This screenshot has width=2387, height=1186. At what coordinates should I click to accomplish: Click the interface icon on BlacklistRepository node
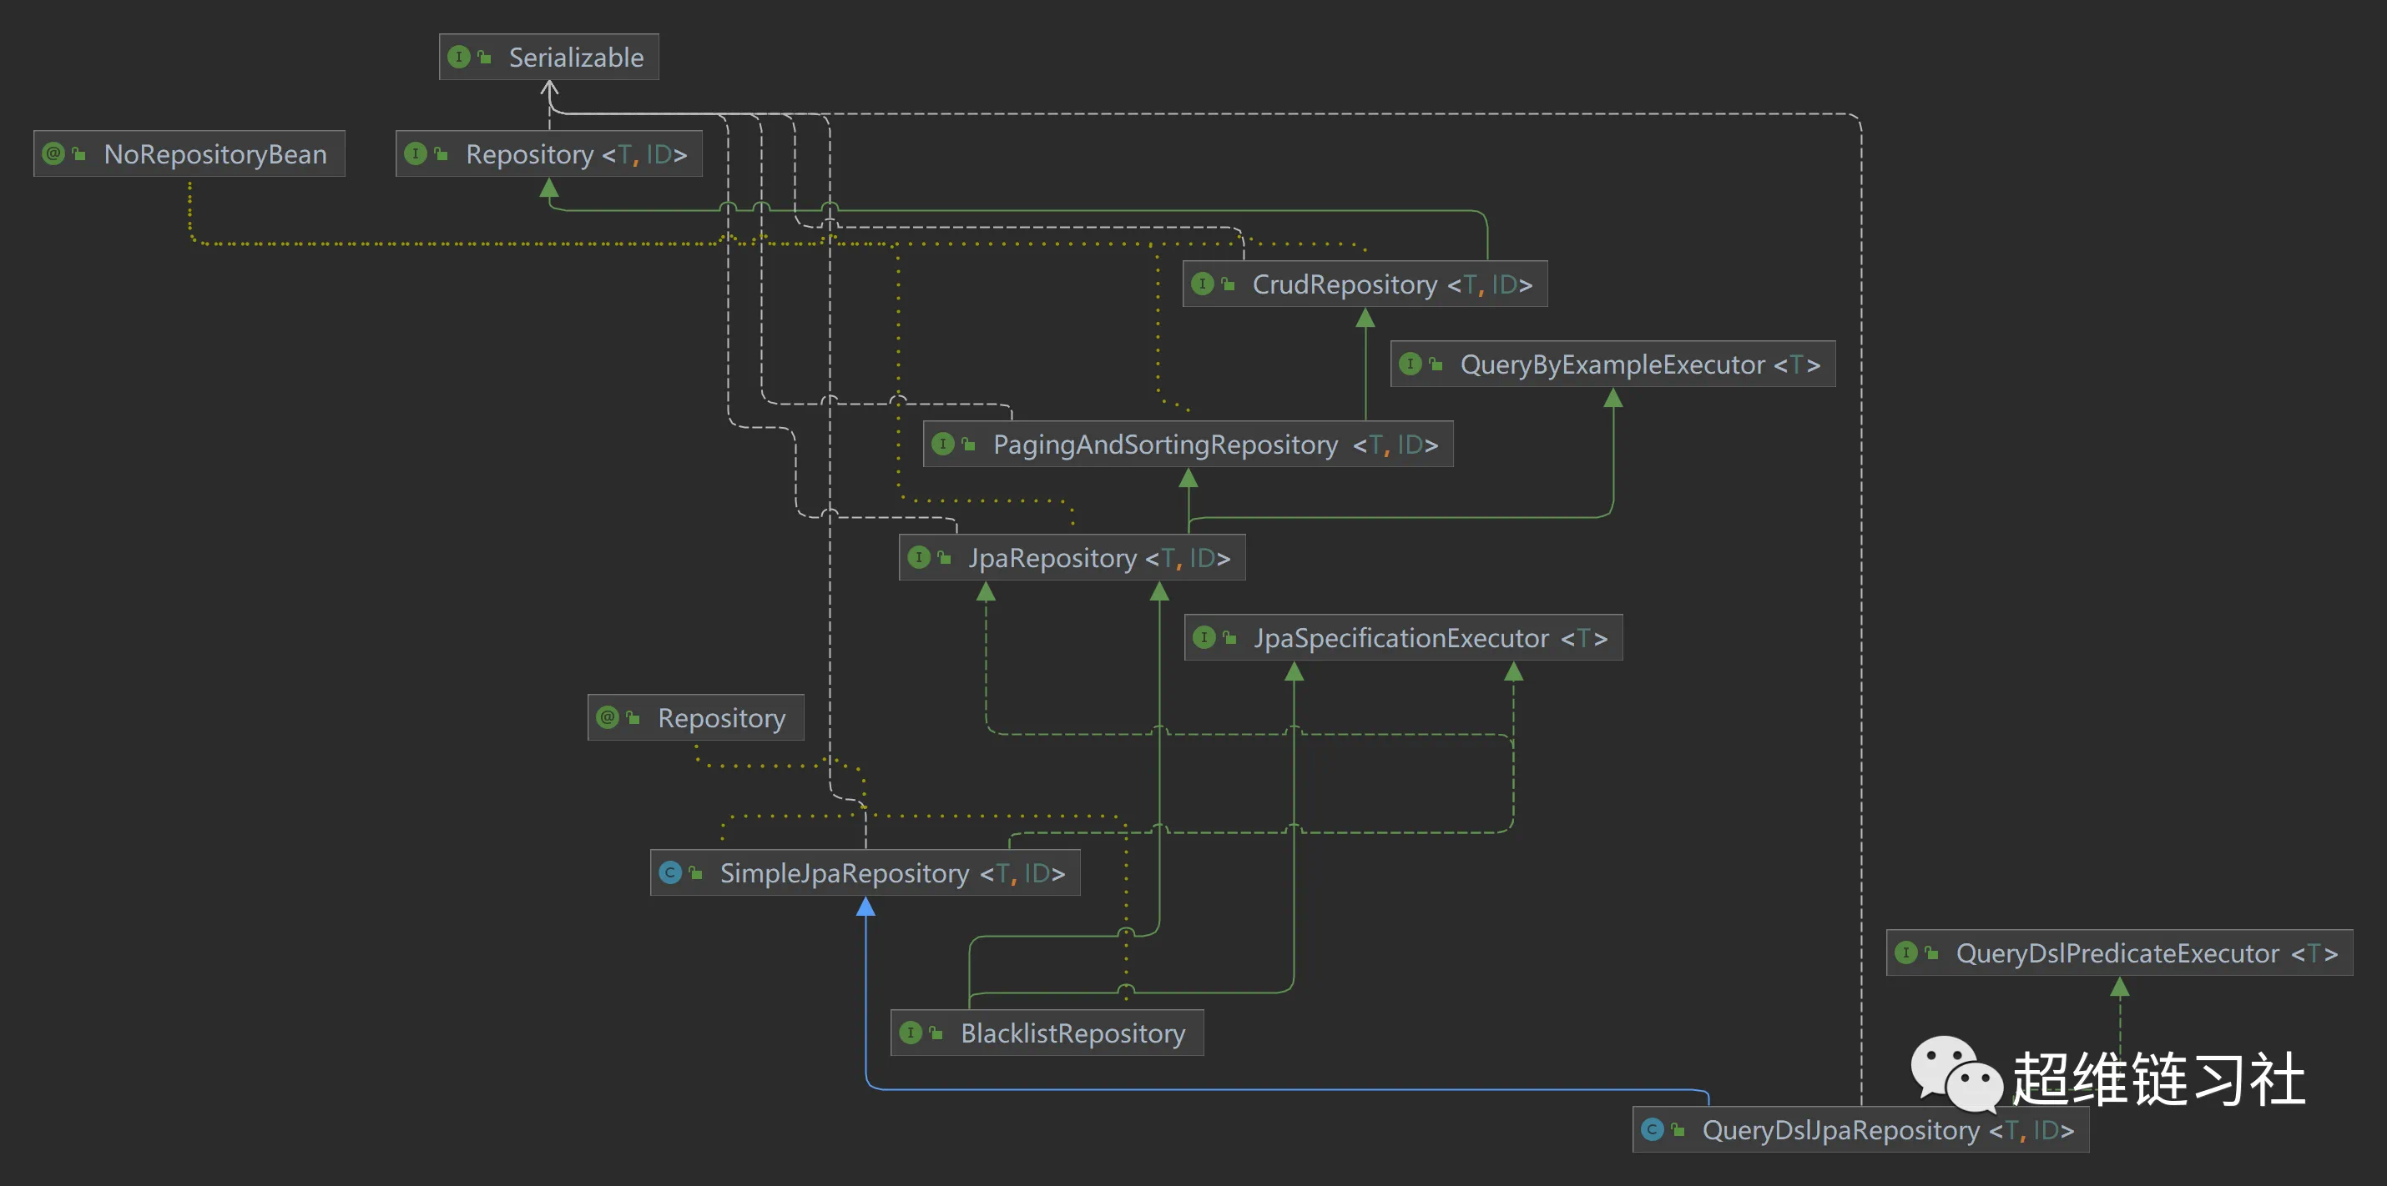(911, 1033)
